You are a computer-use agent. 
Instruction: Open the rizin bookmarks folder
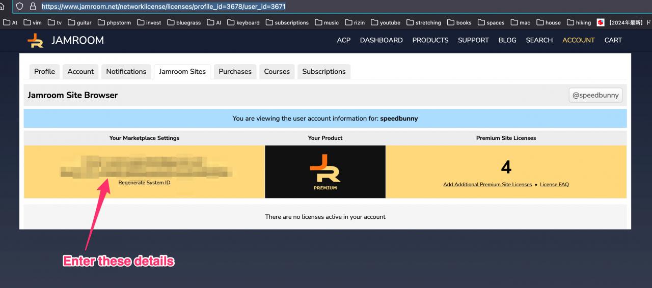click(x=356, y=22)
